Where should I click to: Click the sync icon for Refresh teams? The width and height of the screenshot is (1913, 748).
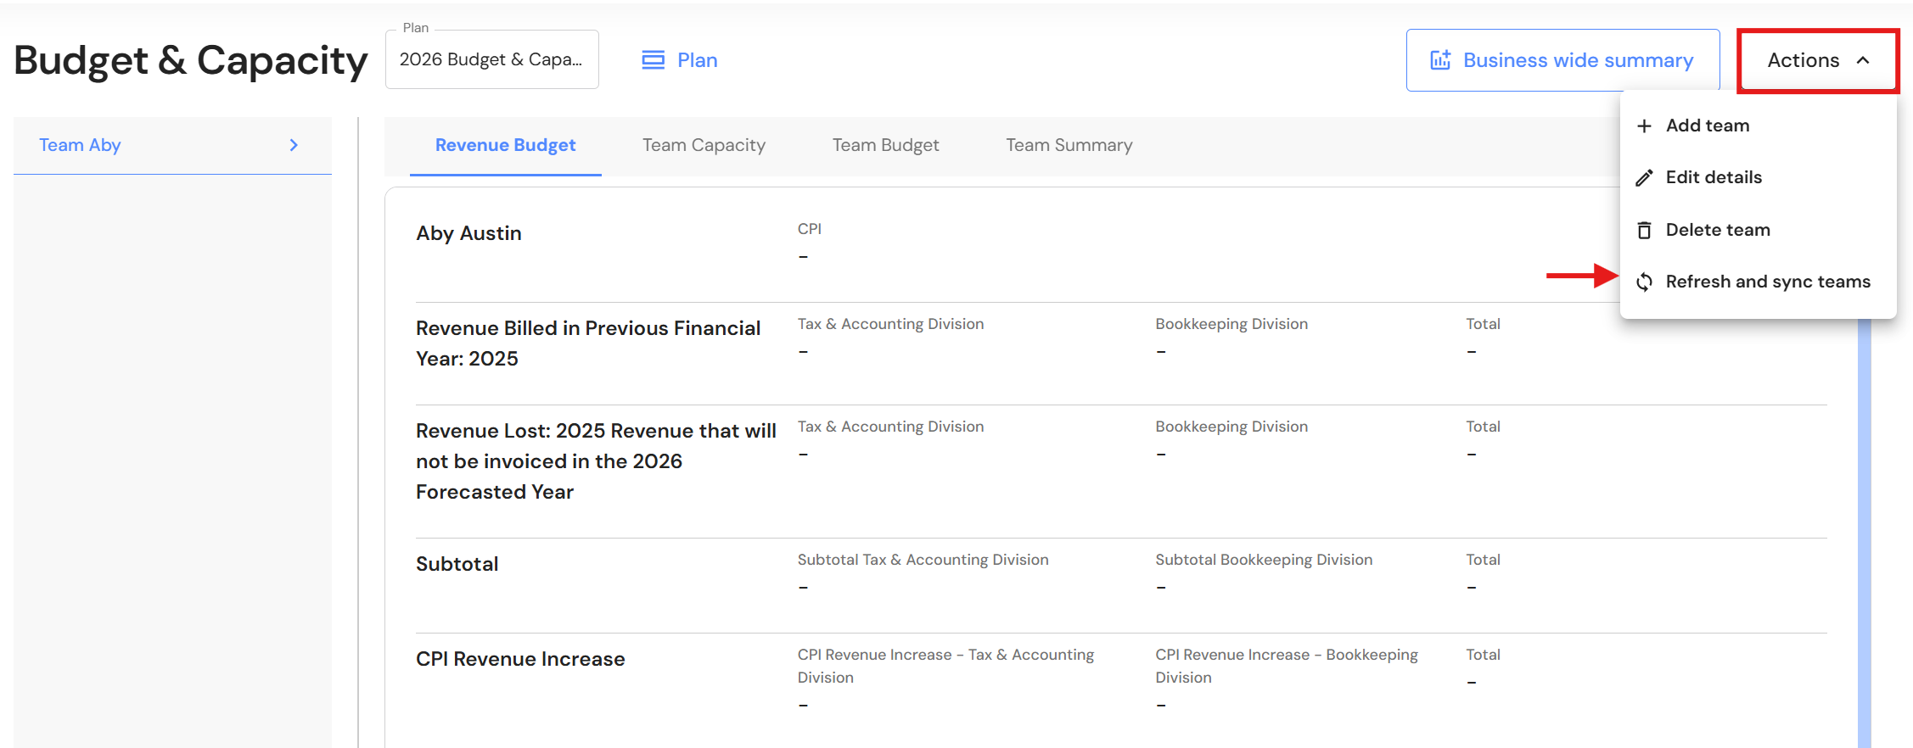[1644, 282]
